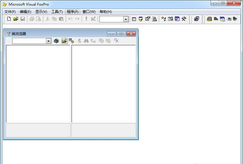243x164 pixels.
Task: Click the Rename class icon in Class Browser
Action: click(x=101, y=41)
